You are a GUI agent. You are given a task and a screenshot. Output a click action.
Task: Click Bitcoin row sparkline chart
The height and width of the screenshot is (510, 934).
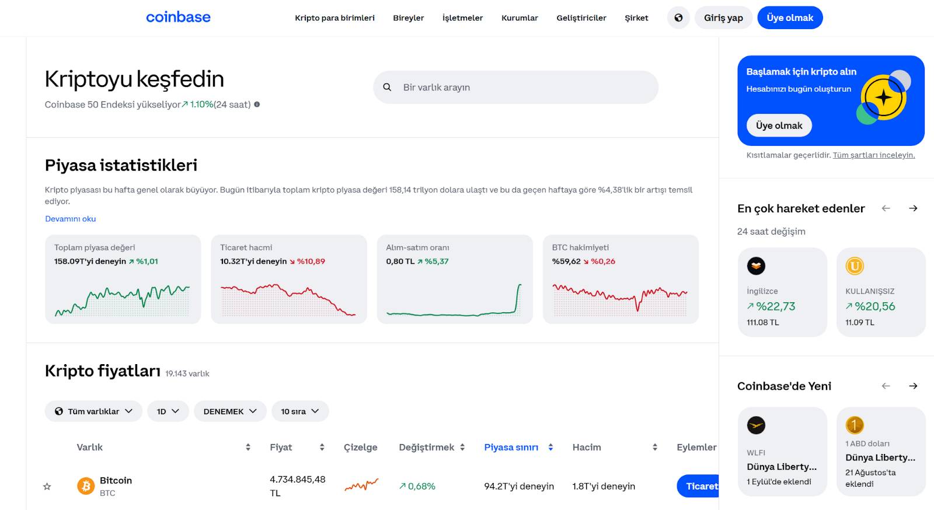tap(361, 485)
